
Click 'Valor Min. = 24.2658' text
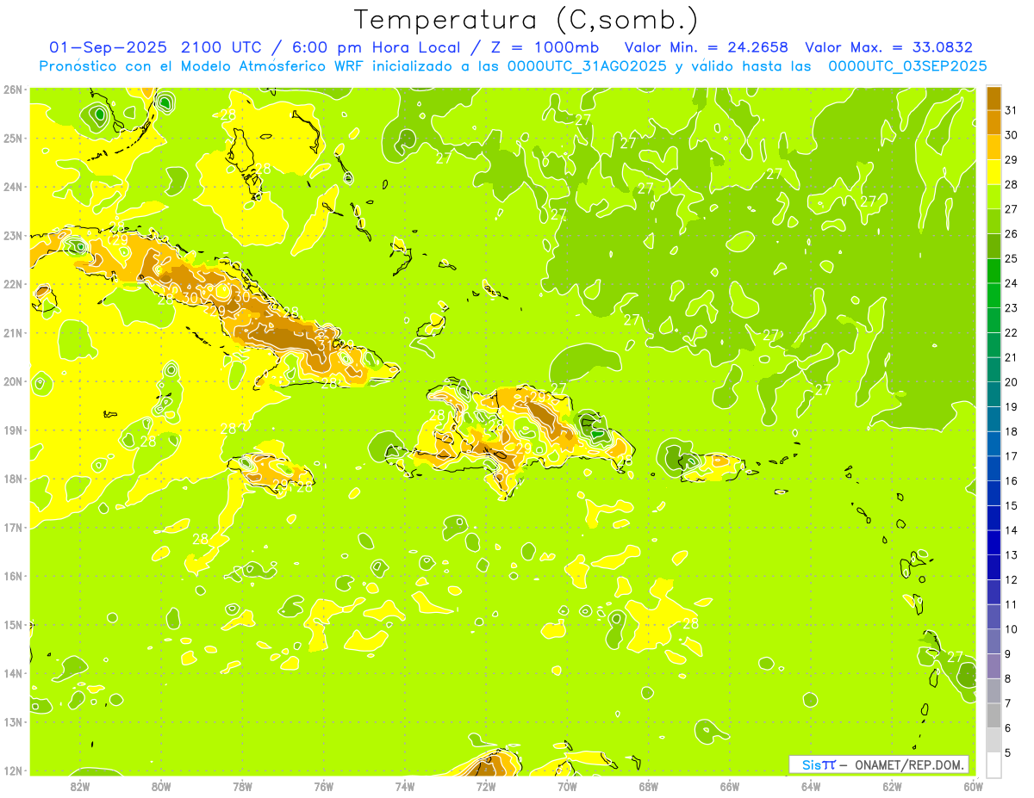coord(707,47)
